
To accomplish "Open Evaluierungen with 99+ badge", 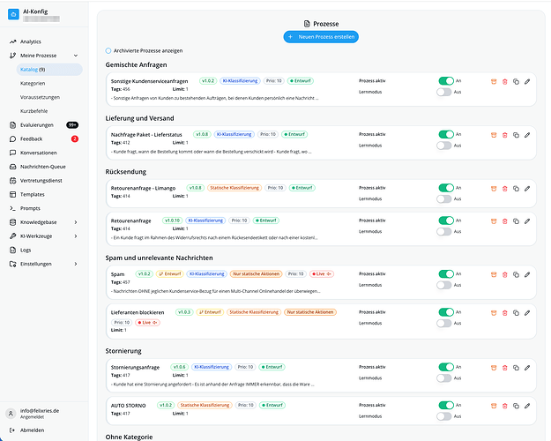I will click(44, 125).
